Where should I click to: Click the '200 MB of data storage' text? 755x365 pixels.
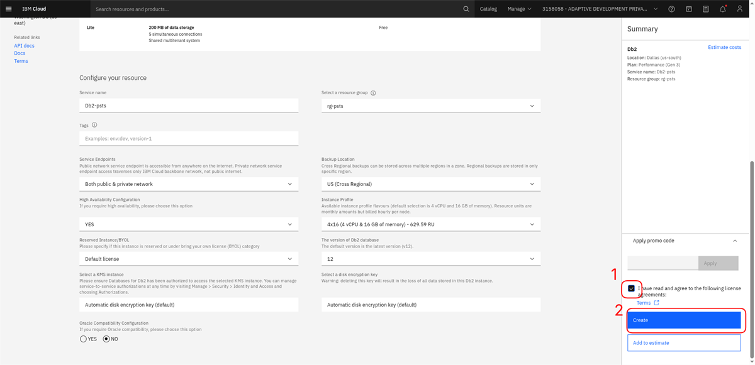coord(171,28)
